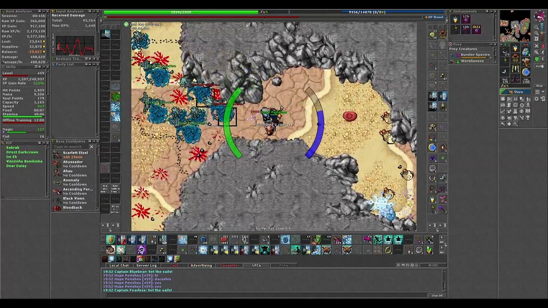Click the minimap compass rose
Viewport: 548px width, 308px height.
[x=539, y=17]
